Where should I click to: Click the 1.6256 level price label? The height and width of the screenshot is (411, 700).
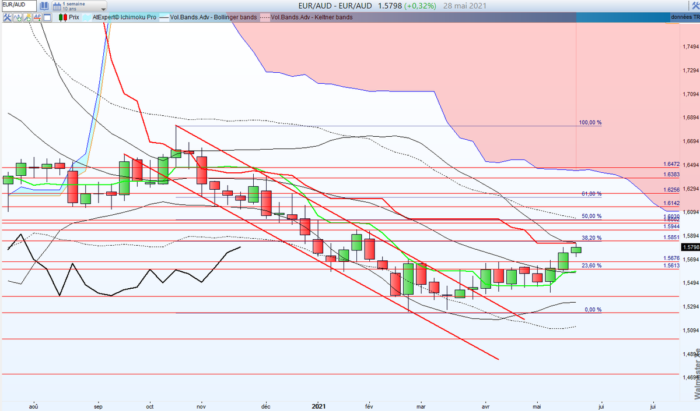click(671, 190)
